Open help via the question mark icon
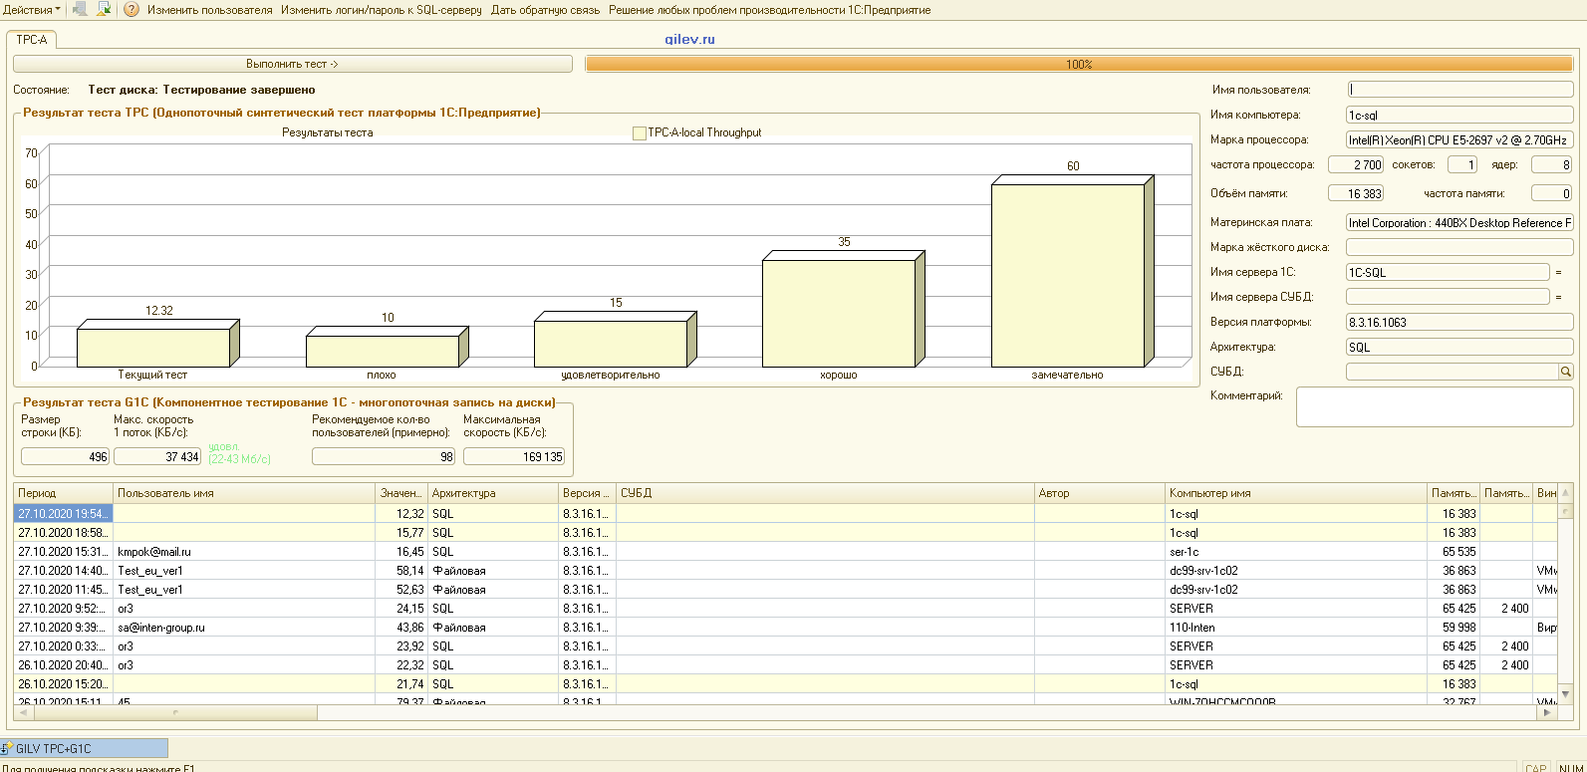The height and width of the screenshot is (772, 1587). 132,10
